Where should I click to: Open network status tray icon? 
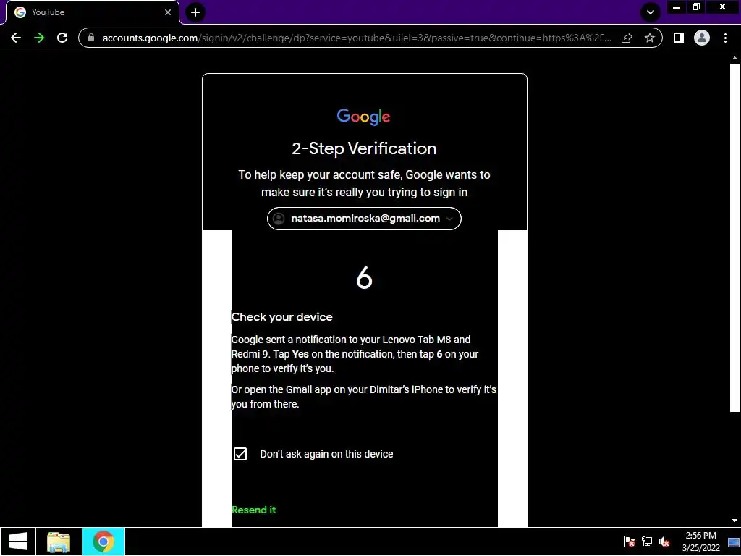(x=646, y=542)
